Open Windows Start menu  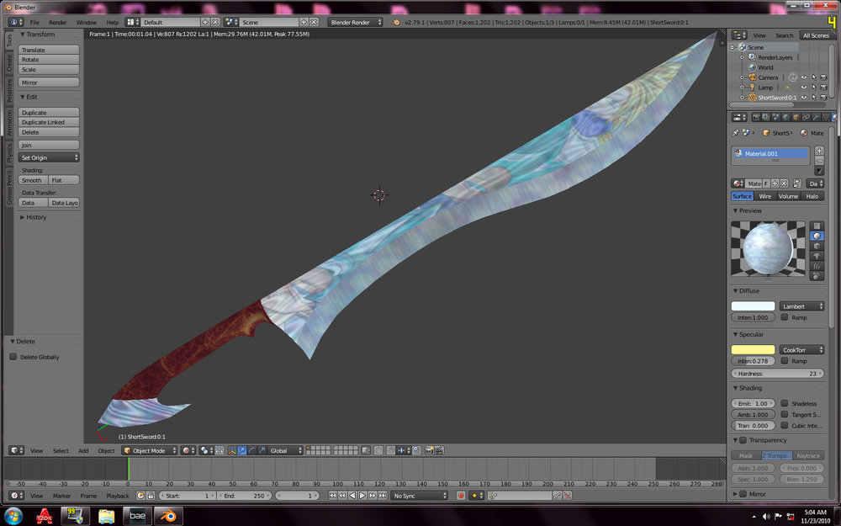coord(13,516)
